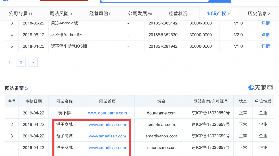Viewport: 279px width, 156px height.
Task: Open the 历史信息 tab
Action: point(259,14)
